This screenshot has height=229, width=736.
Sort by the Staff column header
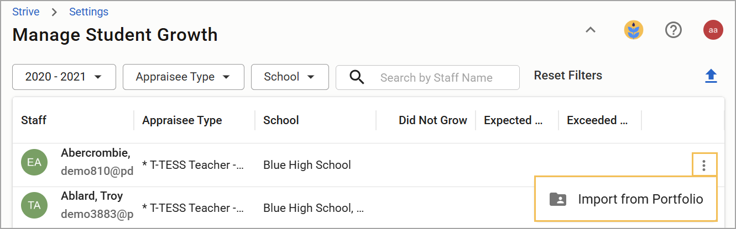(x=34, y=120)
